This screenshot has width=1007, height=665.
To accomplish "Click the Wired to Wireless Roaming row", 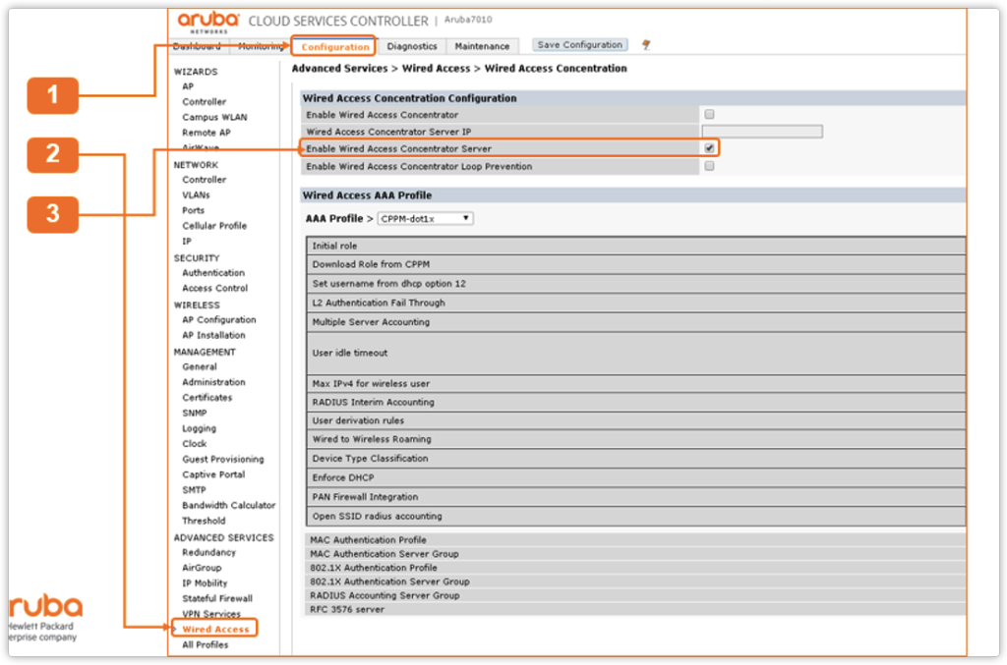I will pos(636,439).
